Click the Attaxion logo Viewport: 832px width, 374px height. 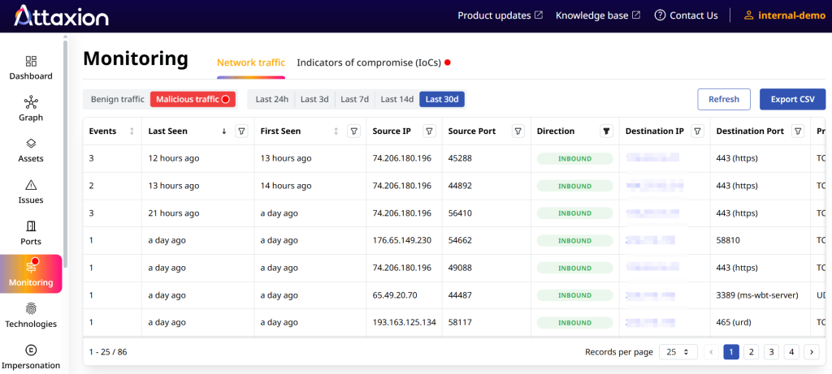(61, 16)
